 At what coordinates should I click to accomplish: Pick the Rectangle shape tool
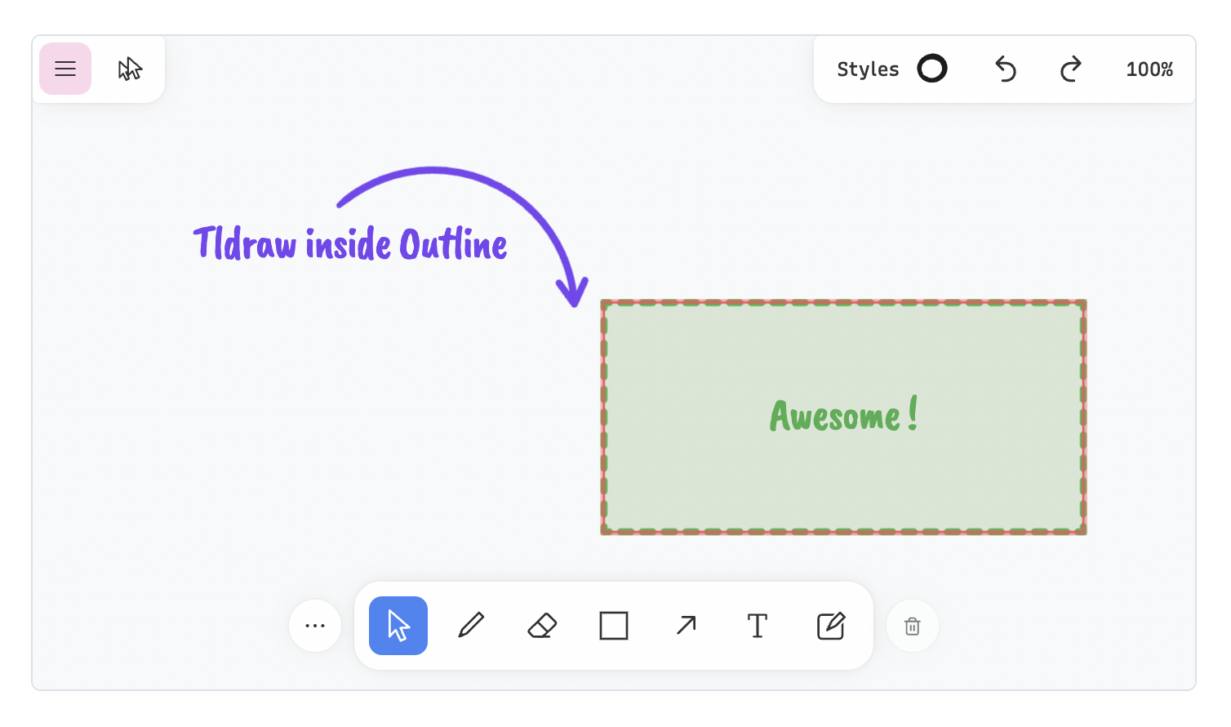pyautogui.click(x=613, y=626)
